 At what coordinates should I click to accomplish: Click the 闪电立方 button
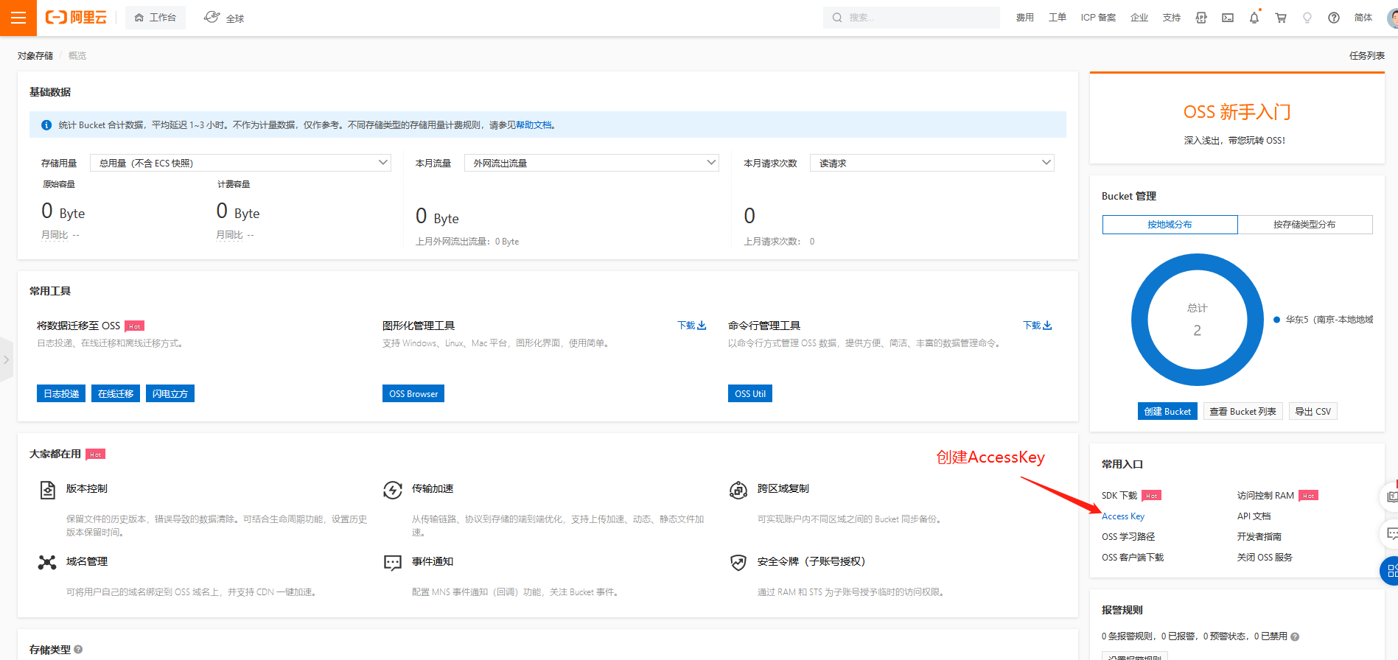tap(170, 393)
